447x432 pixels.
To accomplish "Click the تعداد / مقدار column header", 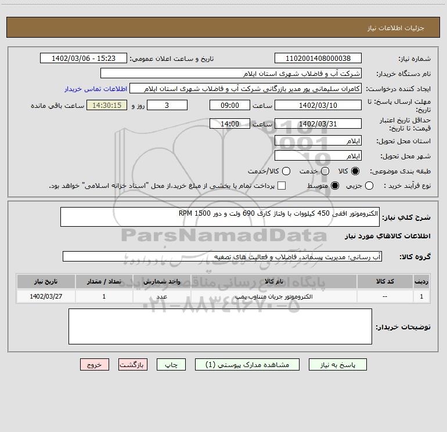I will point(104,282).
